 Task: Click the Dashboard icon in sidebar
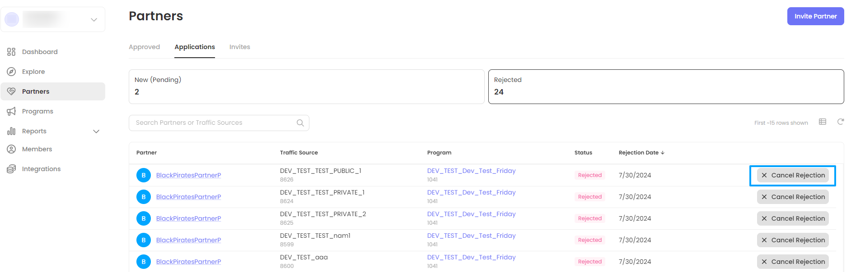(11, 52)
